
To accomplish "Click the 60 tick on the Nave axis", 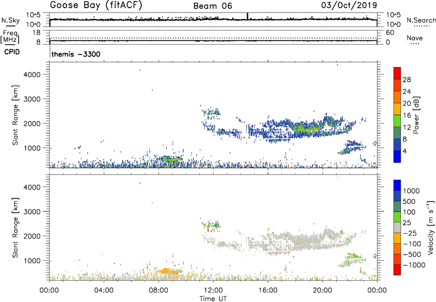I will pos(390,33).
